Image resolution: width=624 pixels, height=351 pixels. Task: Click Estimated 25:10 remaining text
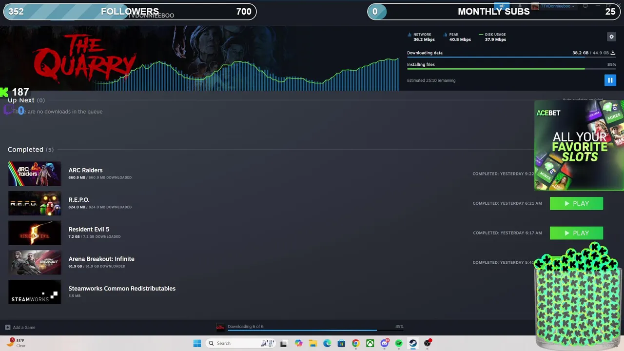(x=431, y=80)
